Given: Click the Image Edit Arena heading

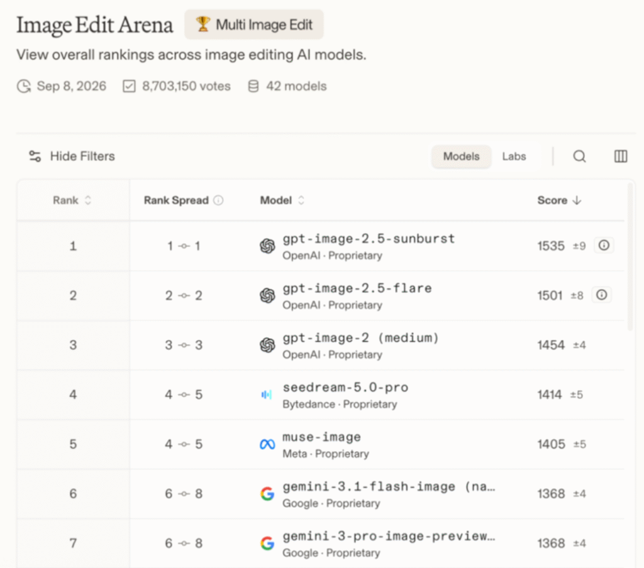Looking at the screenshot, I should (94, 25).
